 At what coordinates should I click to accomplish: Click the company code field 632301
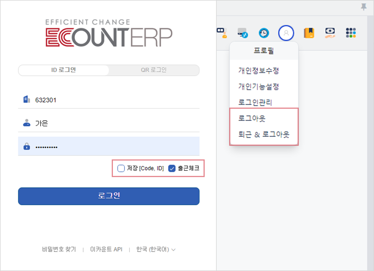pyautogui.click(x=109, y=100)
